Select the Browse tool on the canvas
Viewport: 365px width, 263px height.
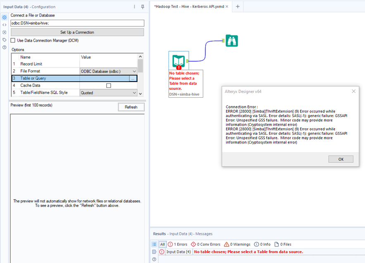[x=232, y=41]
